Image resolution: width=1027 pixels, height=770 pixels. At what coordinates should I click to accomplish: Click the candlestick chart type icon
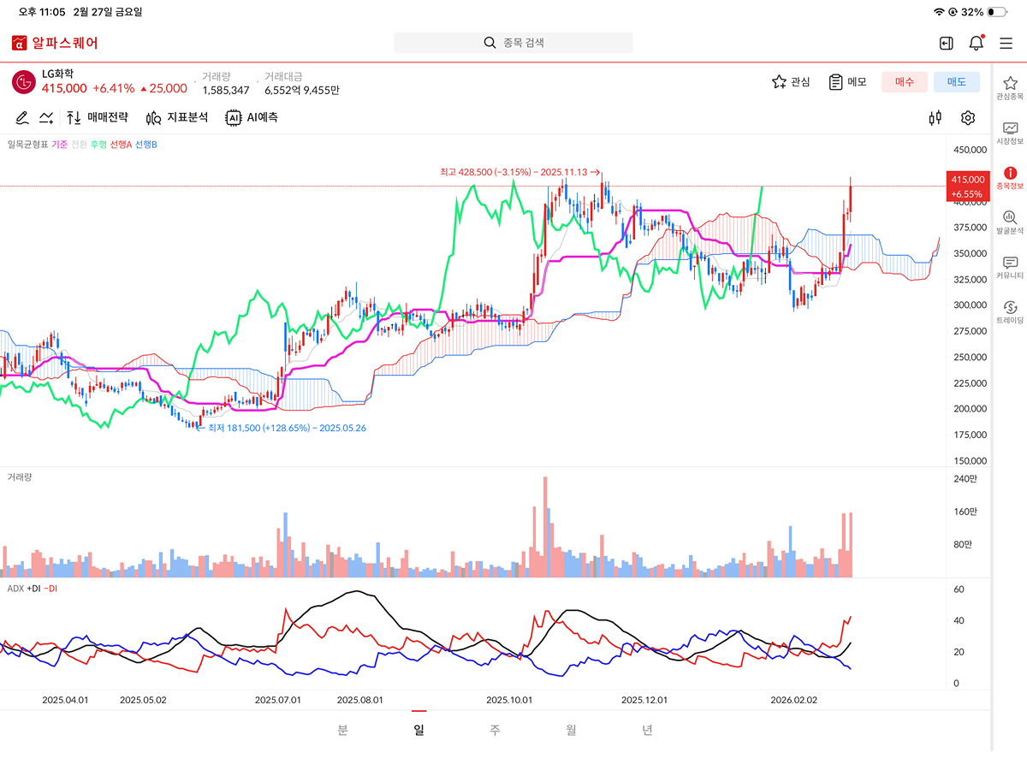tap(935, 118)
